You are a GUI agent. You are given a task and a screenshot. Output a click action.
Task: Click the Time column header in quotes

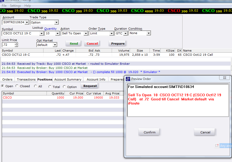click(155, 51)
